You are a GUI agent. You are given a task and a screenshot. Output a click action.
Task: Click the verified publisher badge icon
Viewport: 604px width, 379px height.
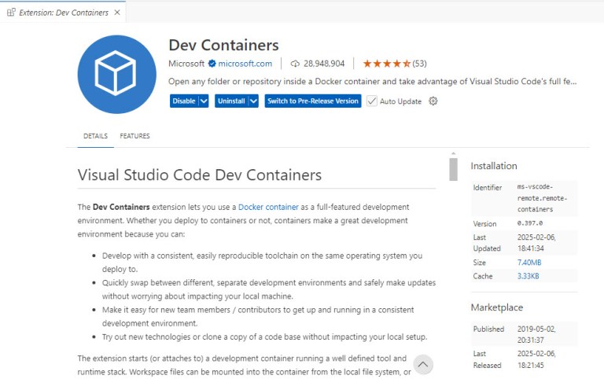[x=212, y=64]
